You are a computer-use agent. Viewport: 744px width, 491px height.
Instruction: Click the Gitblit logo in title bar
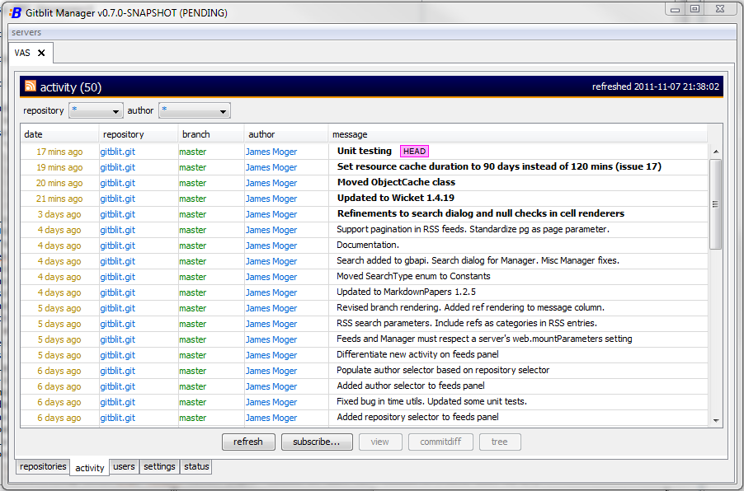16,13
